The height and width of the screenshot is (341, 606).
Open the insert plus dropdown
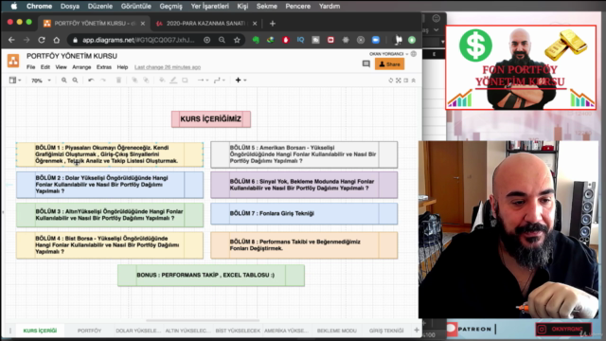pyautogui.click(x=241, y=81)
